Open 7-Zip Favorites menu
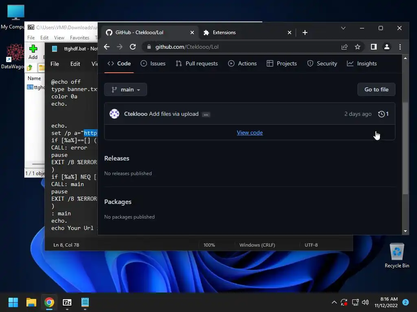This screenshot has width=417, height=312. pyautogui.click(x=79, y=38)
